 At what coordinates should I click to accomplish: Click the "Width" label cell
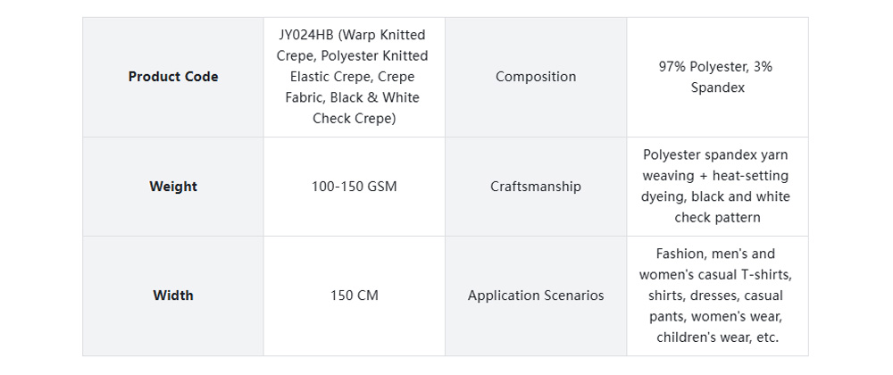[173, 296]
